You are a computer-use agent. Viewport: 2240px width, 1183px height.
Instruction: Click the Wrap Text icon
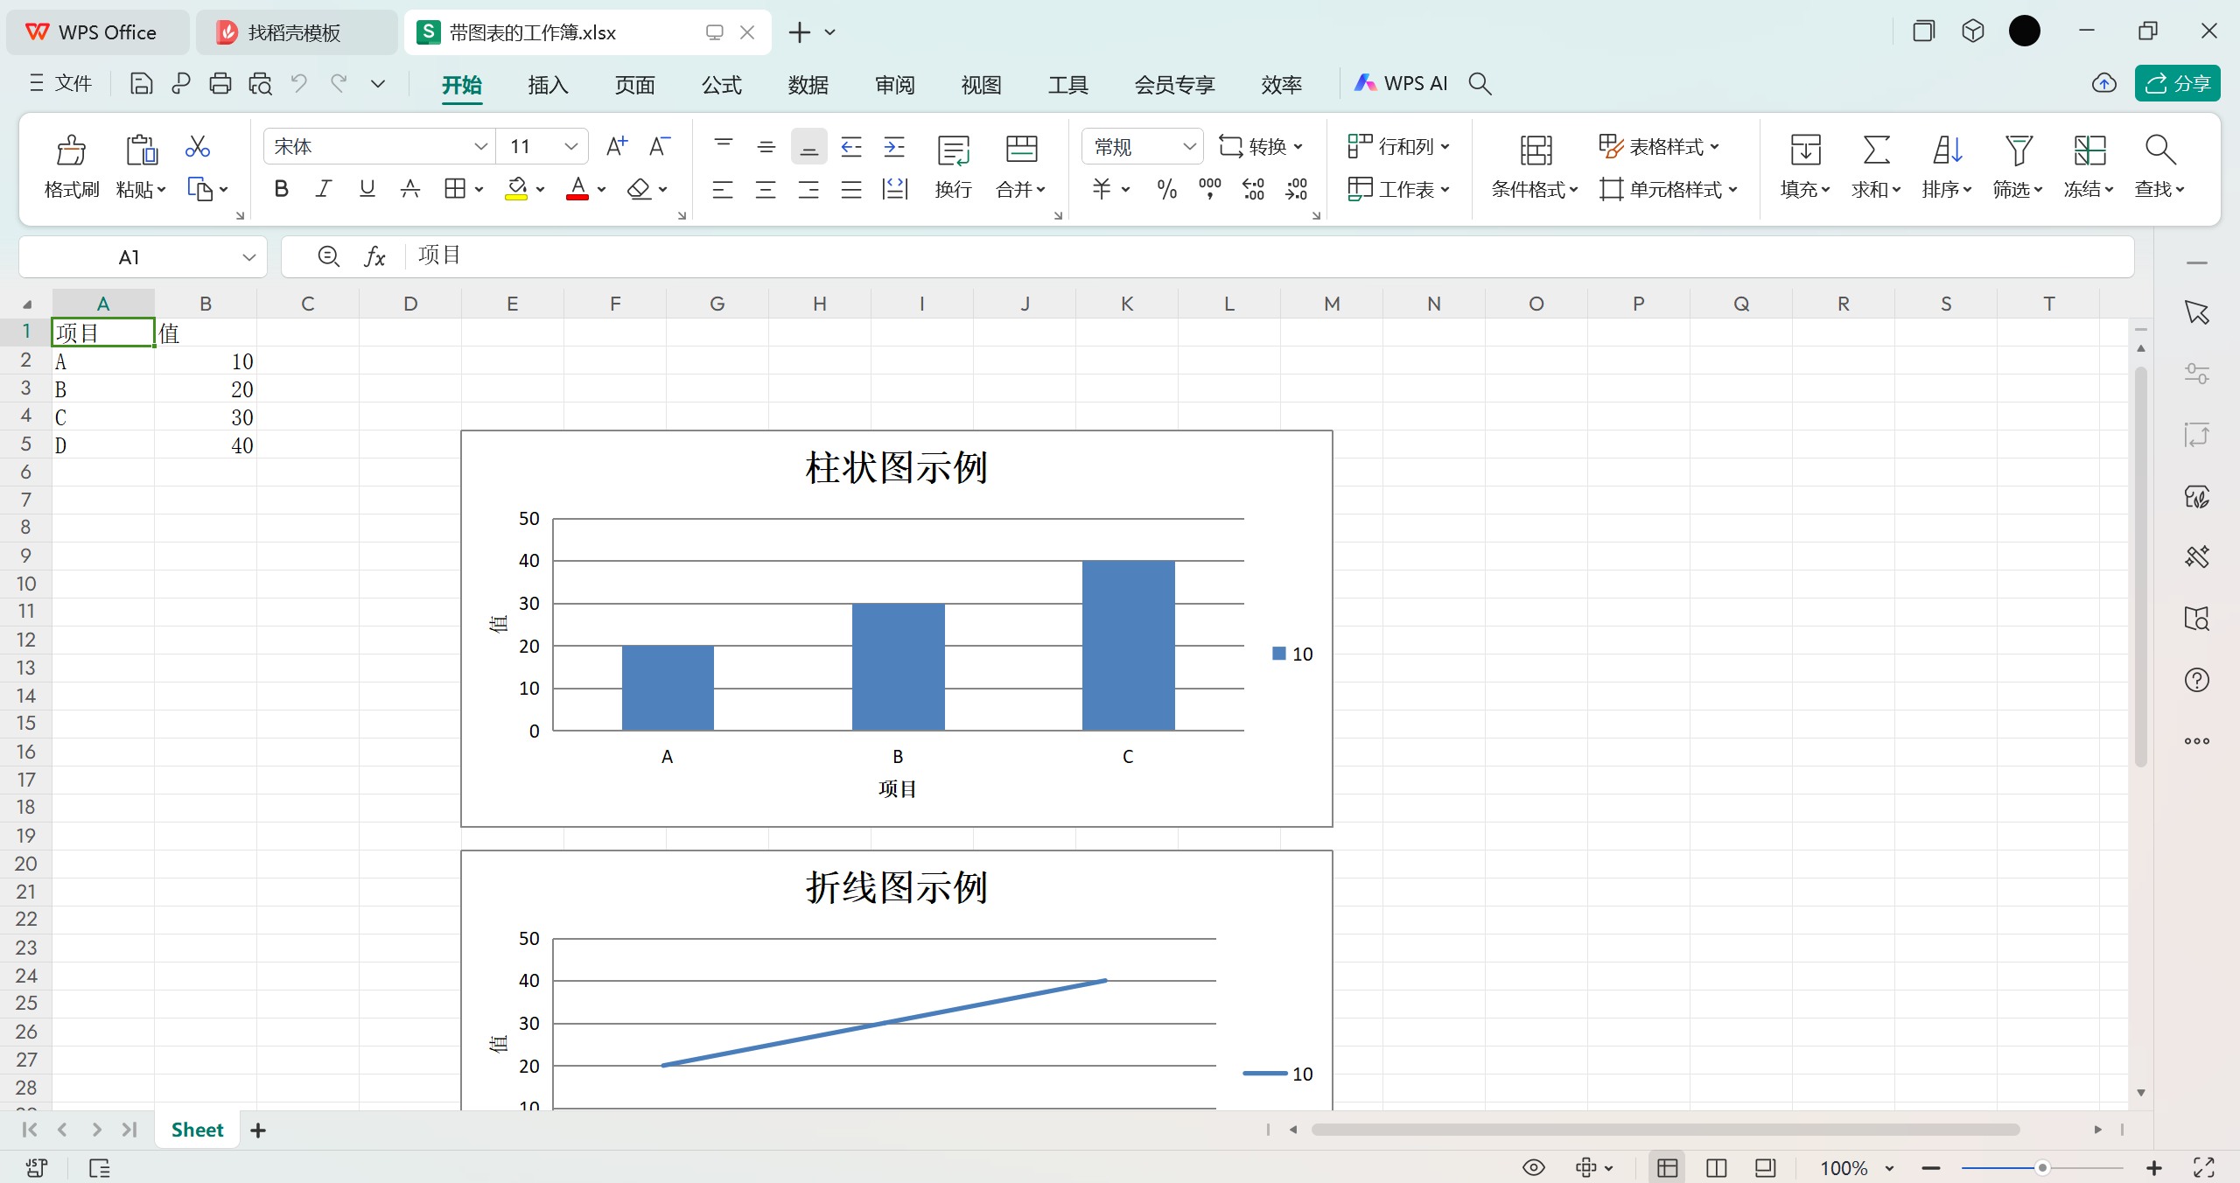pos(953,150)
